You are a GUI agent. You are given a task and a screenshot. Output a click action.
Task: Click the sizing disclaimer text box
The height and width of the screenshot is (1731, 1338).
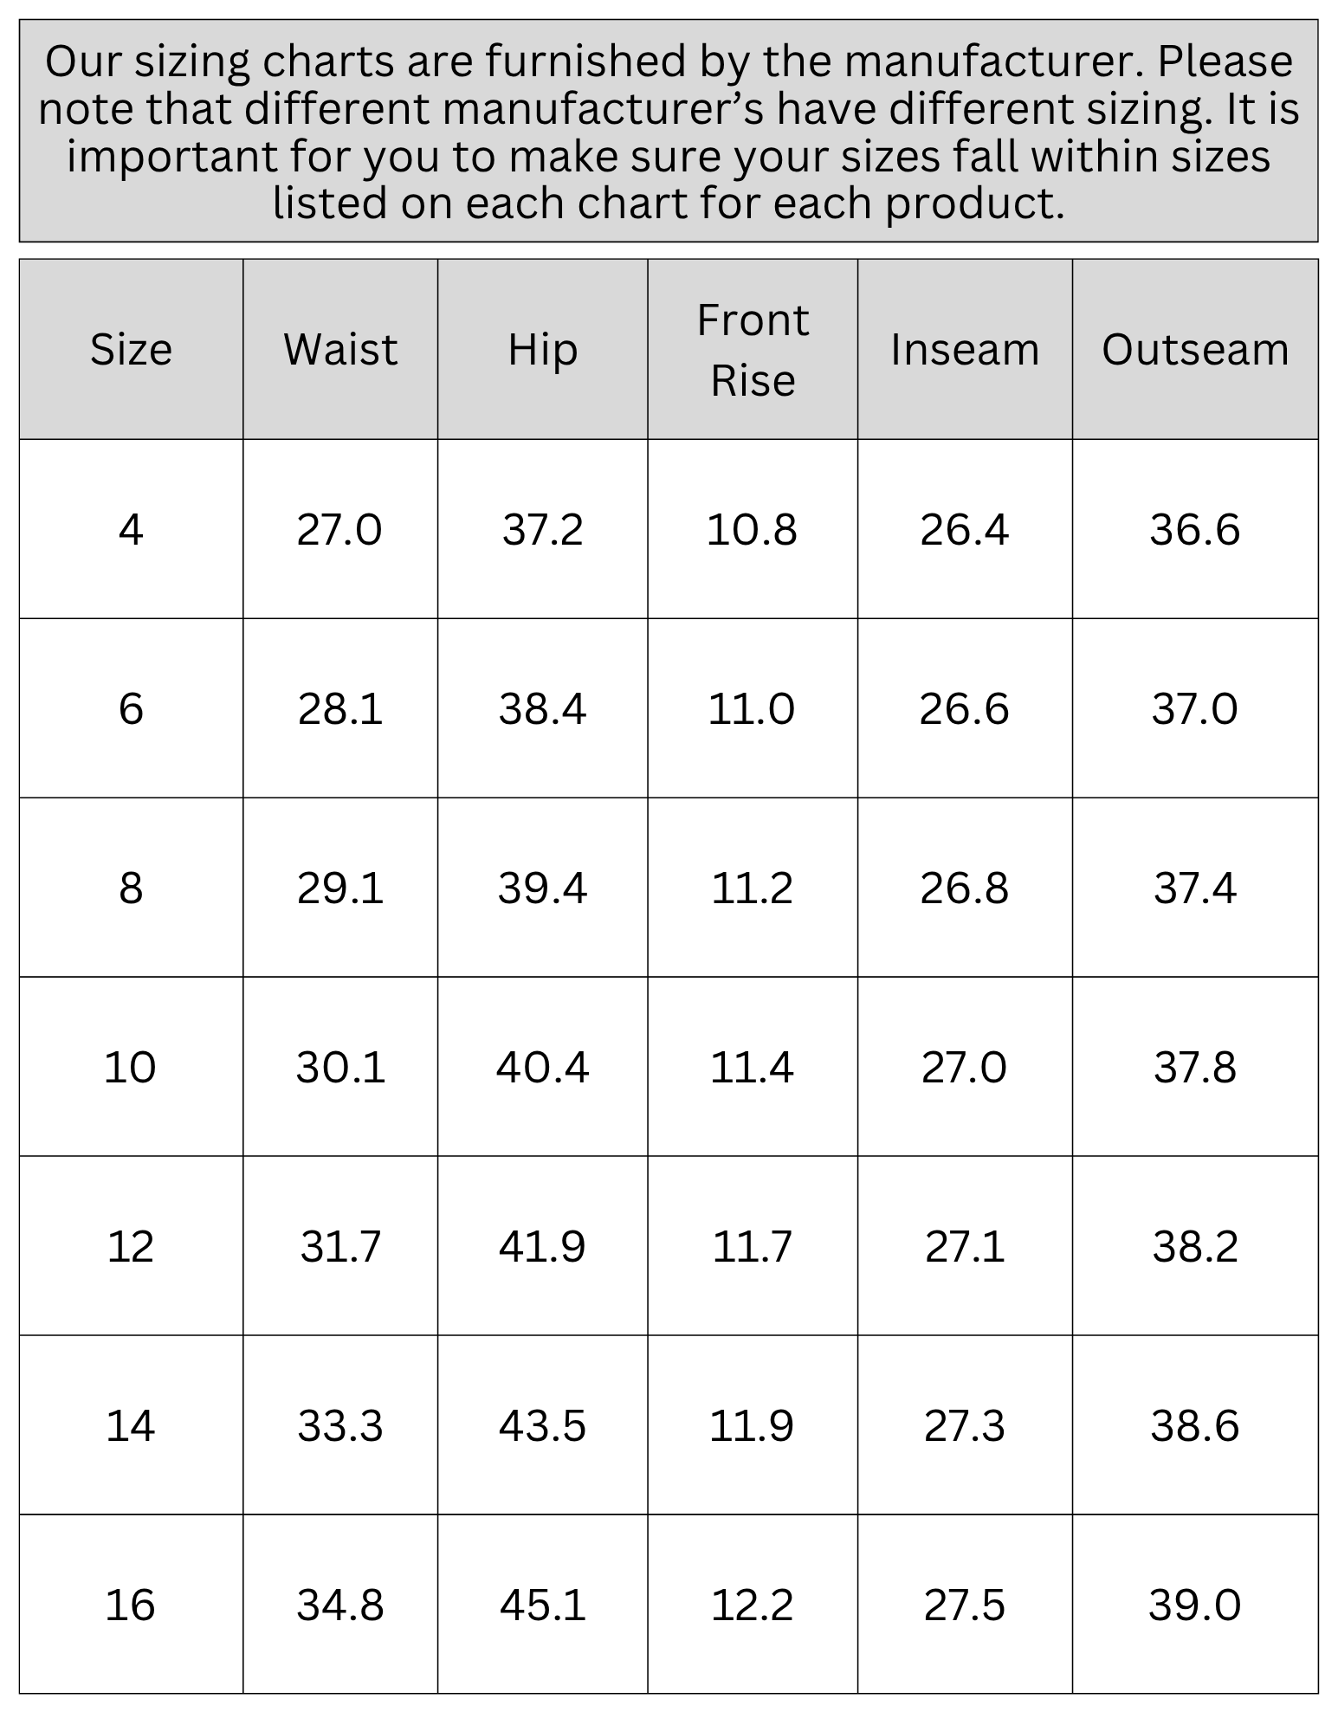(x=669, y=131)
